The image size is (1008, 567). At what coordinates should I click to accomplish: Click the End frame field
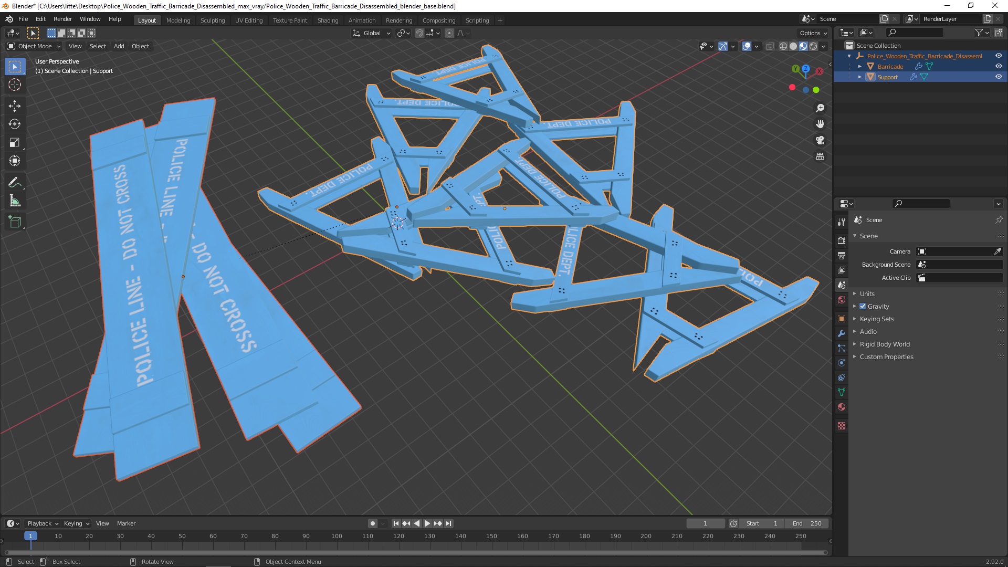tap(807, 523)
